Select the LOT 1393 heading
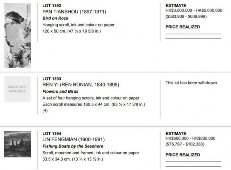Viewport: 231px width, 170px height. [x=52, y=78]
